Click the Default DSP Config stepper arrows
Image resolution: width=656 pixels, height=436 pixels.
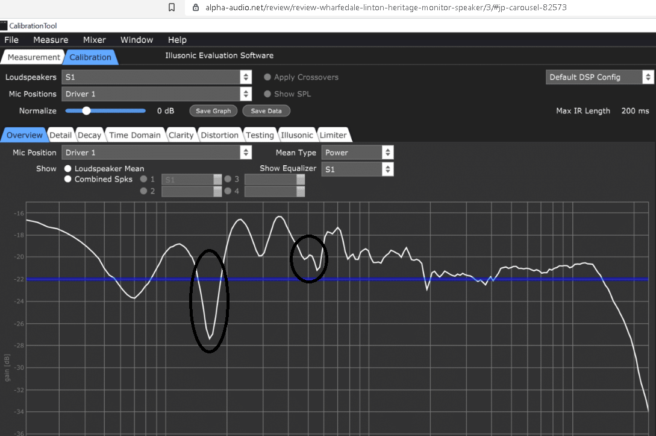coord(648,77)
